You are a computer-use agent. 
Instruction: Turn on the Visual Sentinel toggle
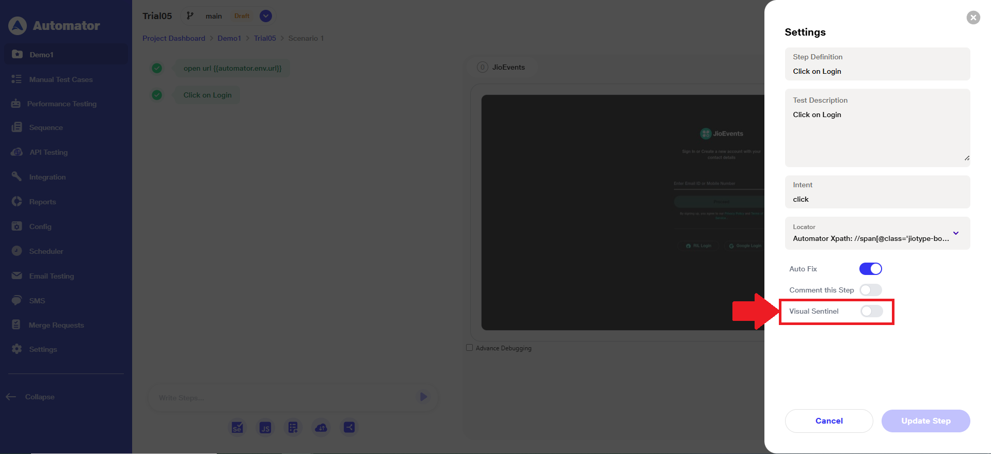tap(871, 311)
